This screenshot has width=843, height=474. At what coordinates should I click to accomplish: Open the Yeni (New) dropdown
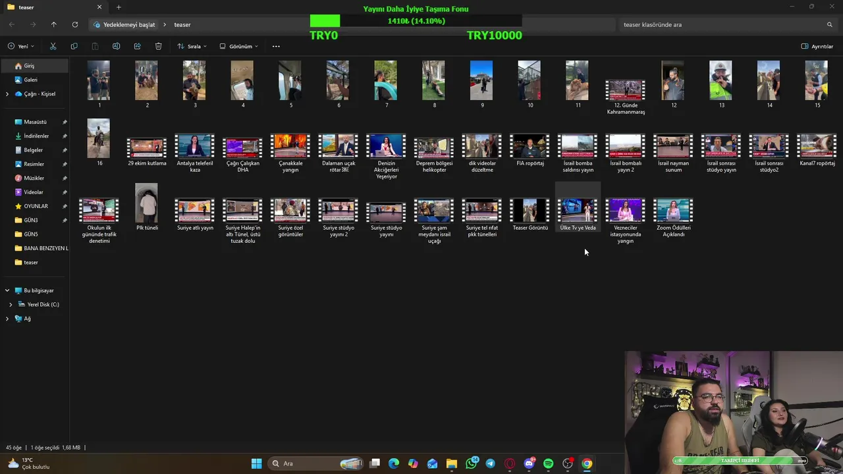coord(21,46)
